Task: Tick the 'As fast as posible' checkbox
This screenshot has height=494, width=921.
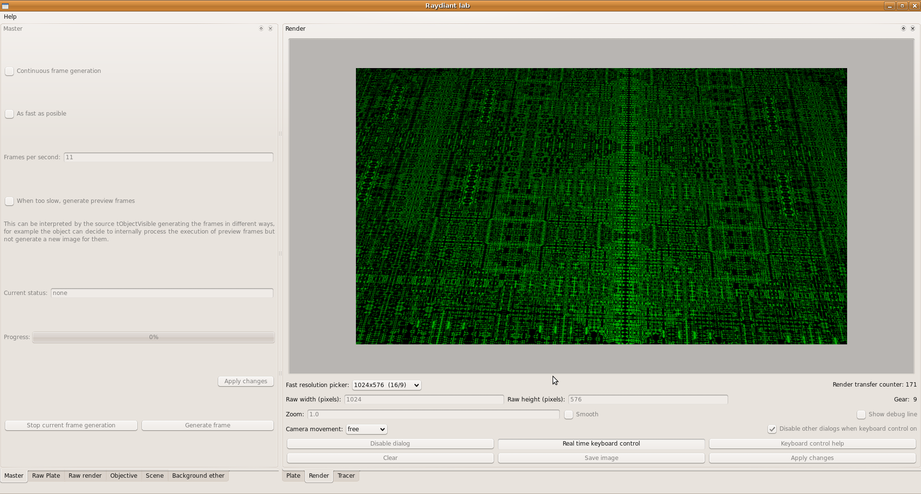Action: (10, 114)
